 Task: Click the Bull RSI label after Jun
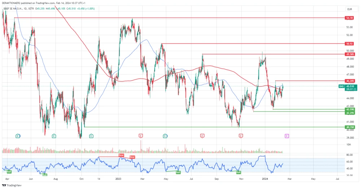(45, 175)
